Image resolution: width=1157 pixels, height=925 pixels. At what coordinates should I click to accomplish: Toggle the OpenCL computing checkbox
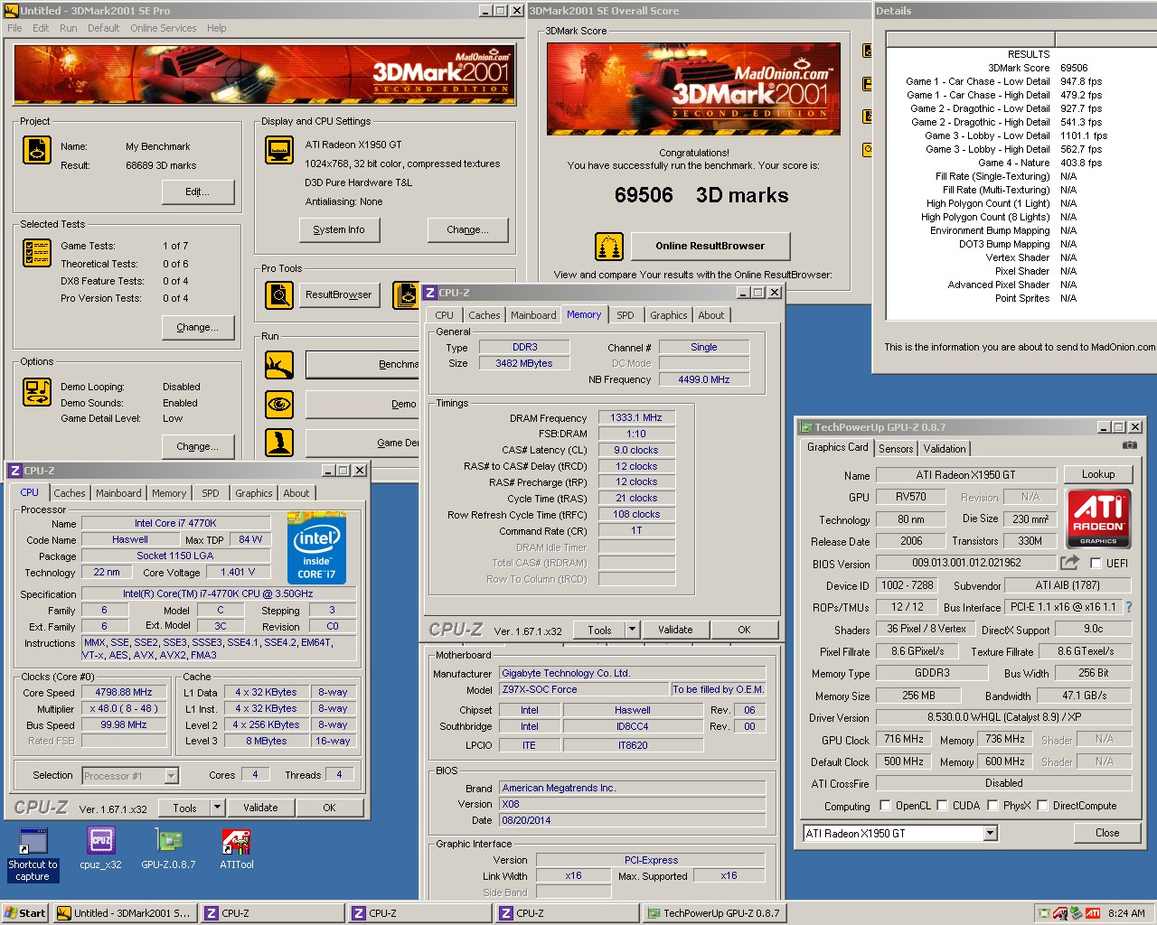(885, 805)
